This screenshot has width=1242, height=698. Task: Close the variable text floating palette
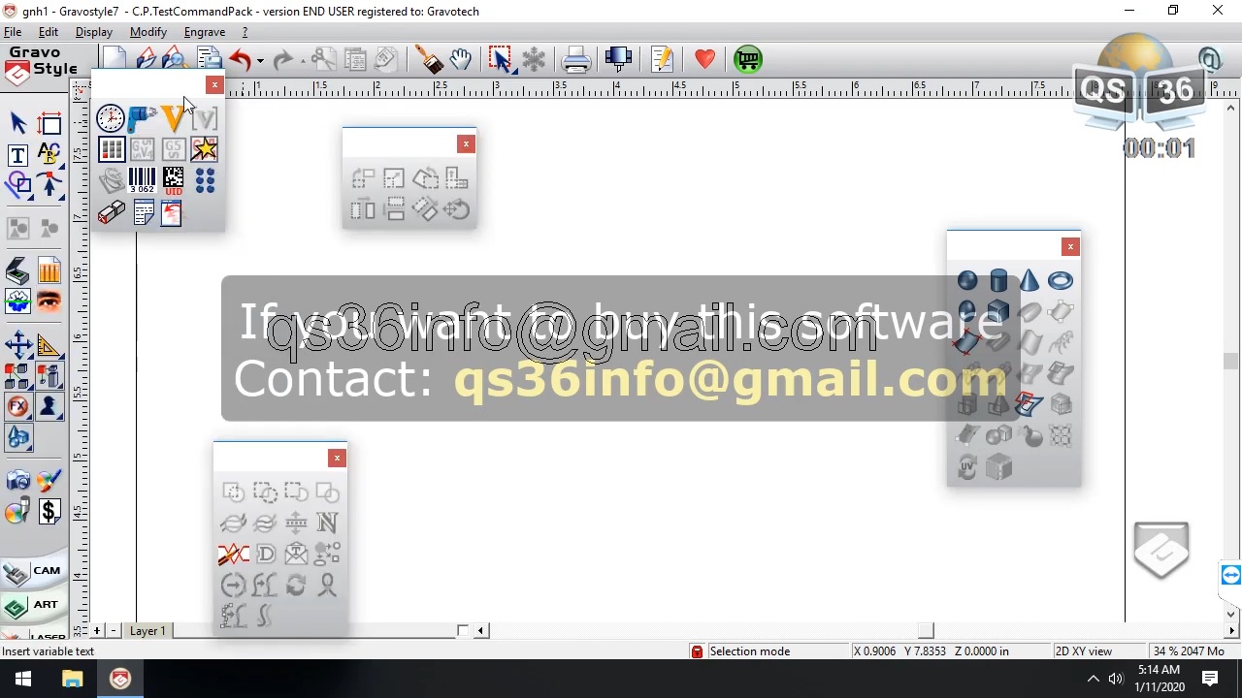[214, 85]
